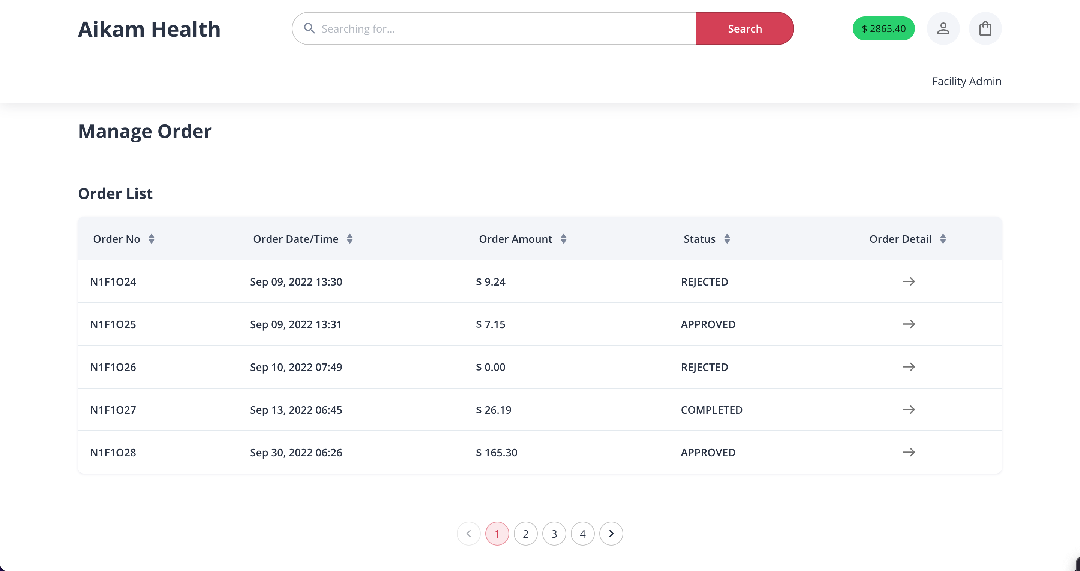
Task: Click the previous page arrow
Action: [469, 534]
